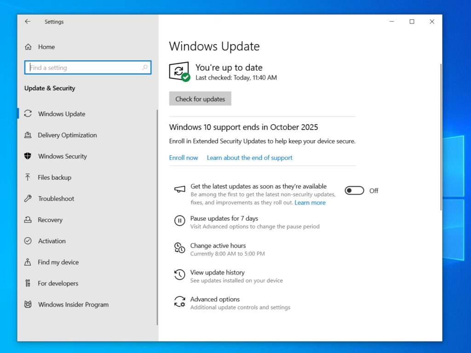Click the Home house icon
471x353 pixels.
(x=28, y=46)
